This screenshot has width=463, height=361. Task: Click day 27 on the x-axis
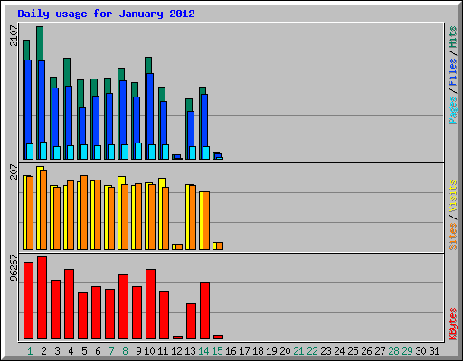click(x=380, y=351)
